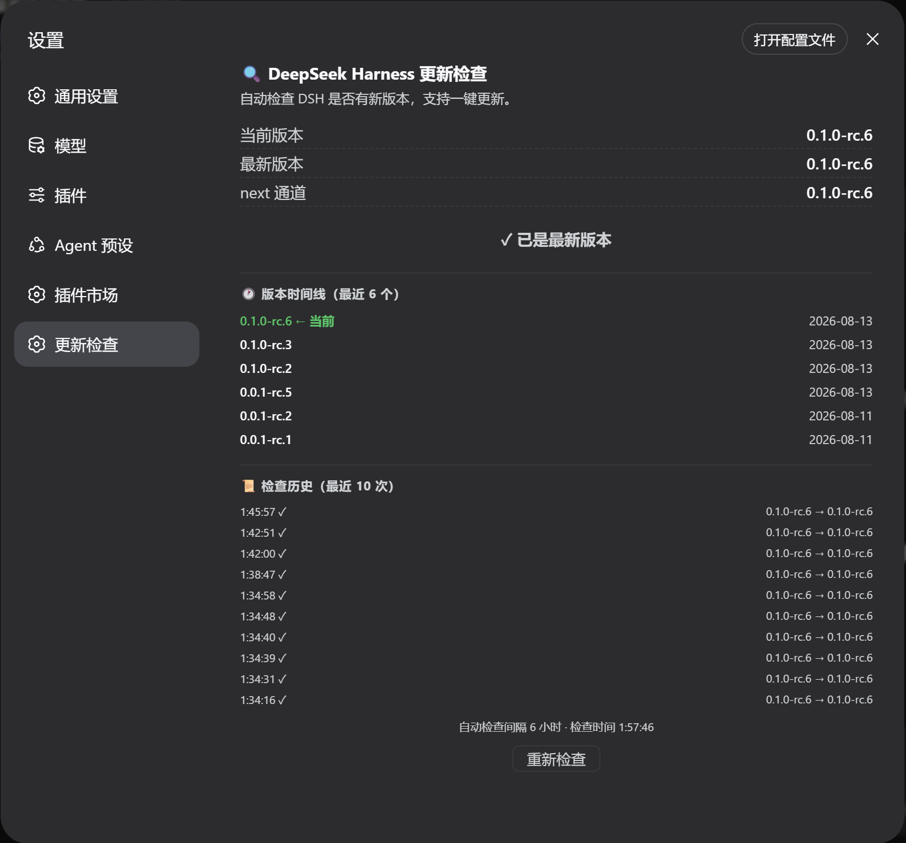
Task: Click the version result for check 1:34:16
Action: click(819, 699)
